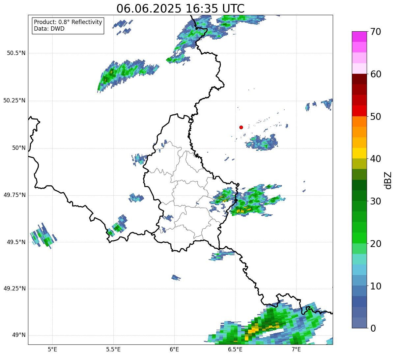
Task: Click the colorbar label "30"
Action: (x=376, y=201)
